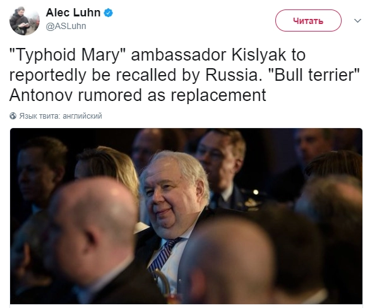Click the word replacement in tweet
The image size is (370, 308).
(218, 96)
